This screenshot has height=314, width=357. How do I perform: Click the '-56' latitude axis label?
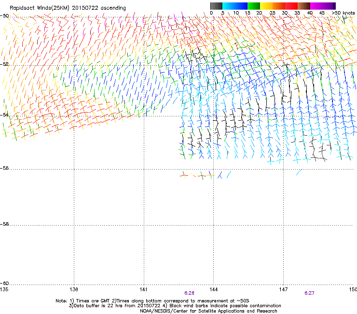click(4, 168)
